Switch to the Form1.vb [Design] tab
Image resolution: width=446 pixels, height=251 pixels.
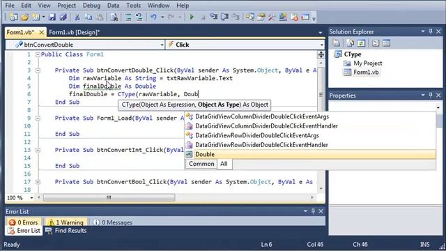point(75,33)
